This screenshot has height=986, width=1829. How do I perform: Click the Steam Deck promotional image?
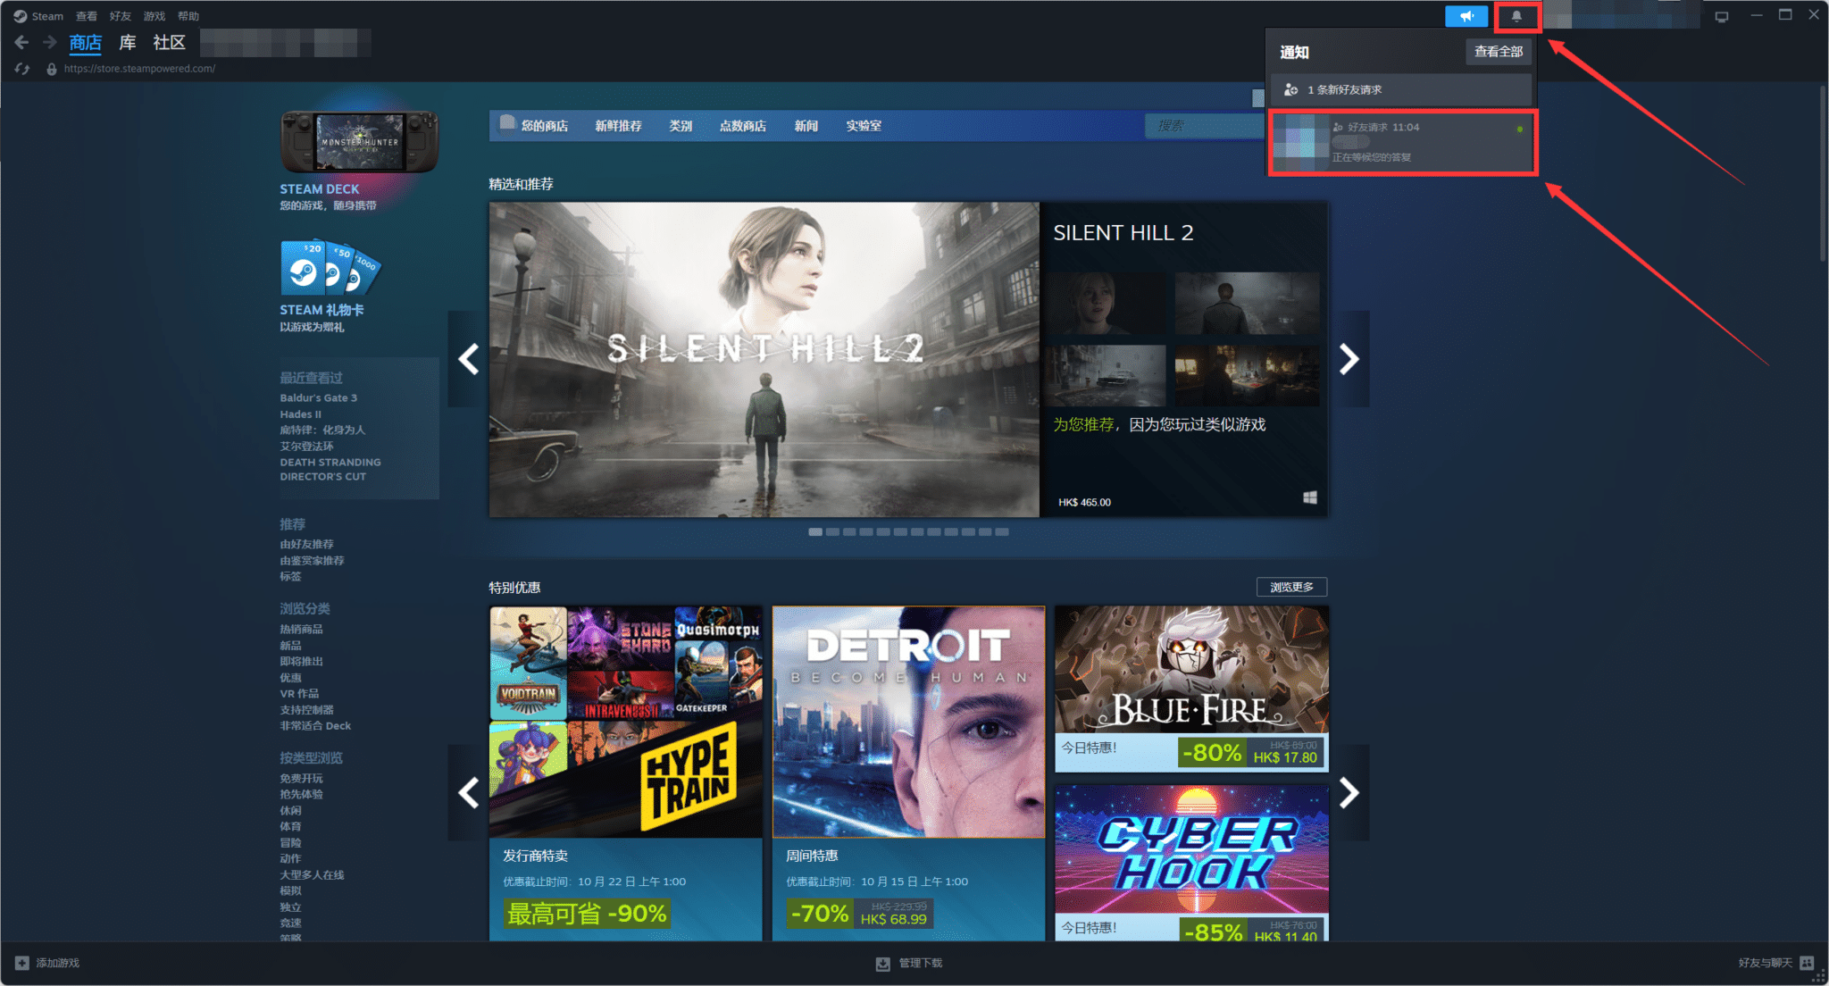[358, 143]
